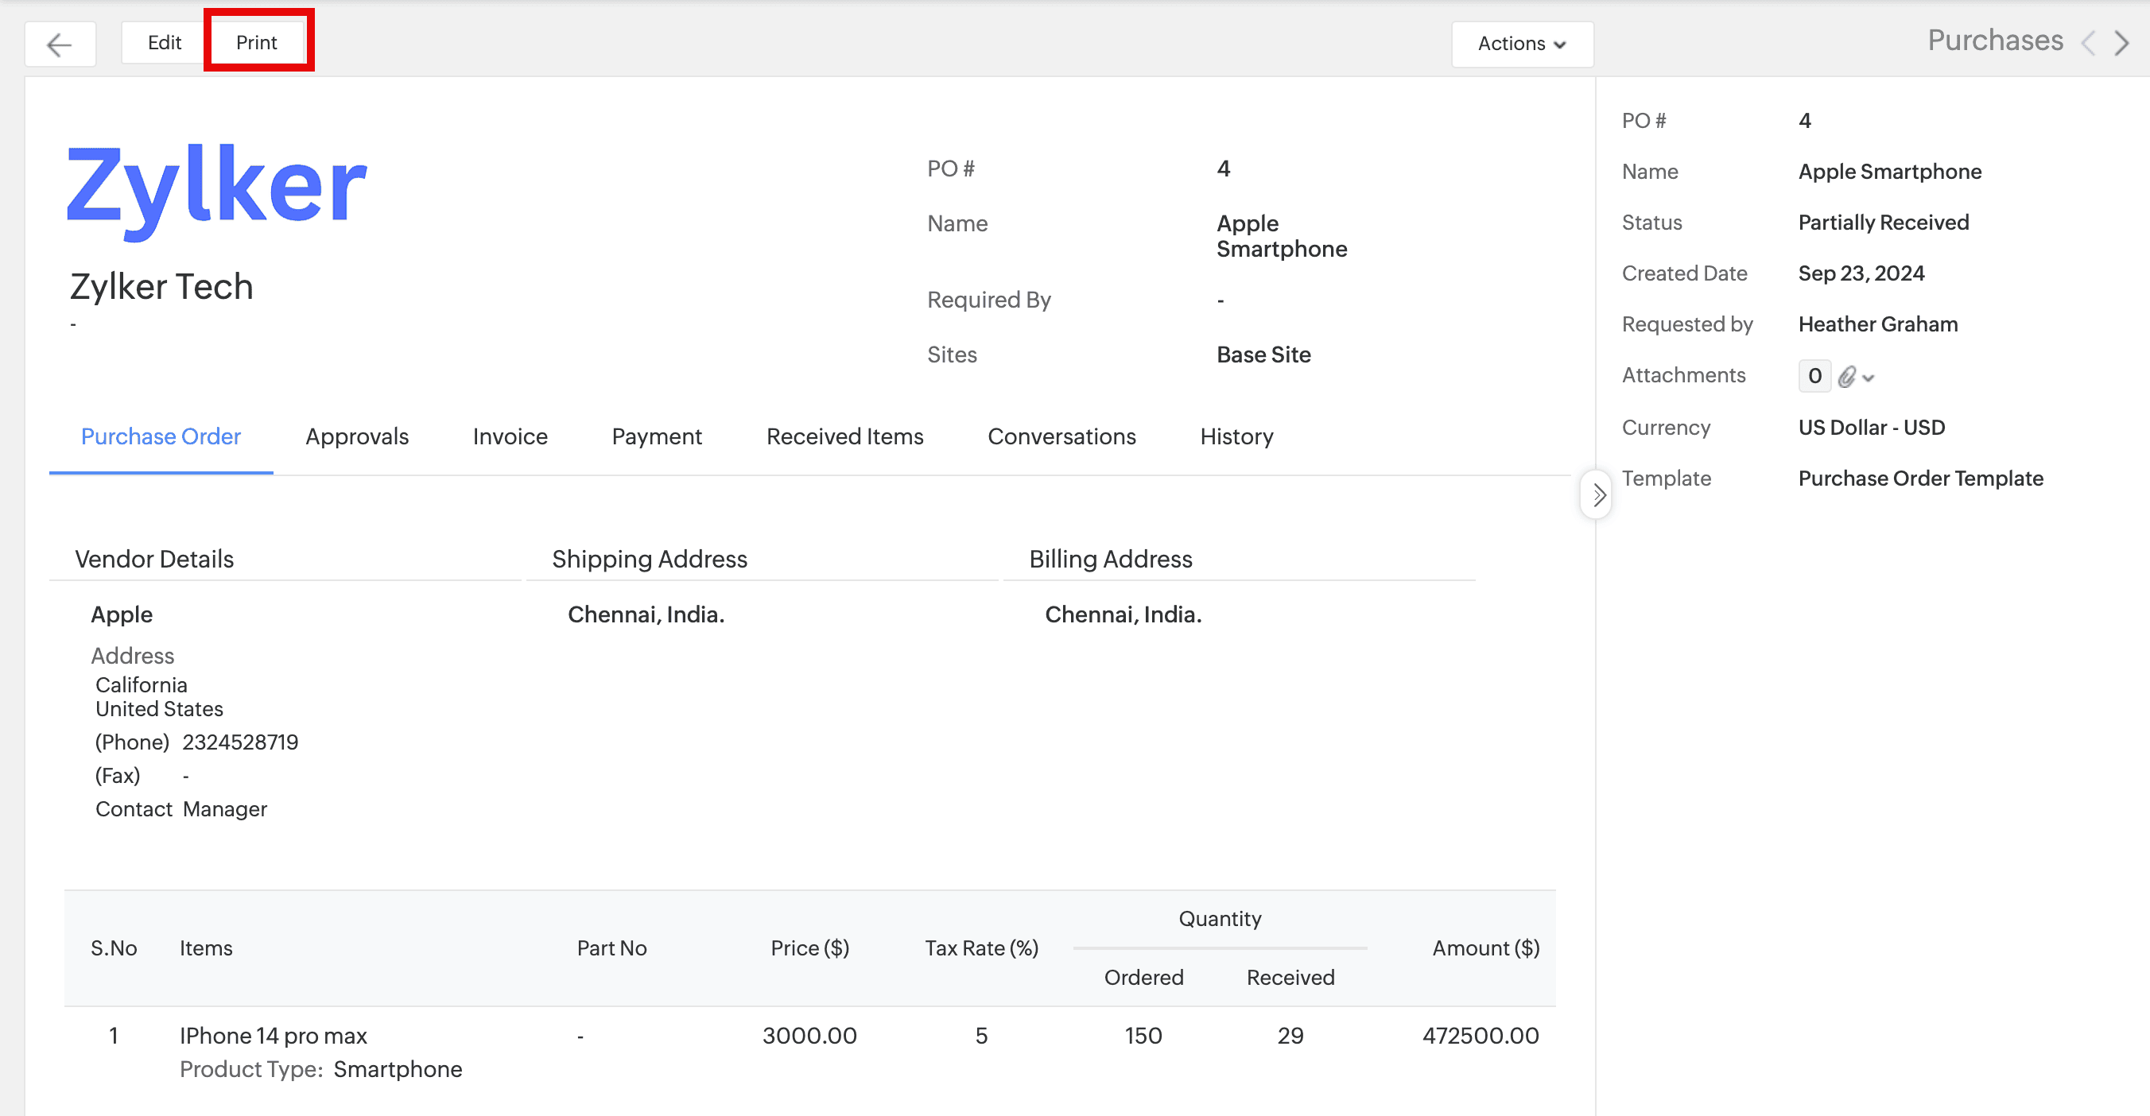The height and width of the screenshot is (1116, 2150).
Task: Click the attachments paperclip icon
Action: 1846,377
